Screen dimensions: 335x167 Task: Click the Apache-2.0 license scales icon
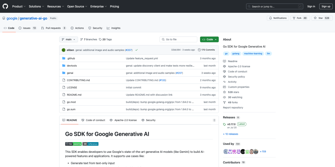tap(224, 66)
